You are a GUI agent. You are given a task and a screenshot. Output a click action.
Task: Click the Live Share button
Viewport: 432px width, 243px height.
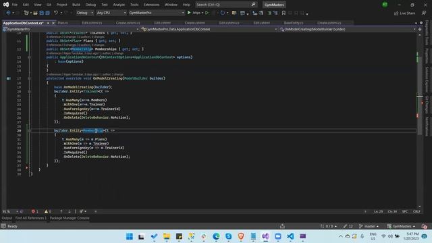404,13
